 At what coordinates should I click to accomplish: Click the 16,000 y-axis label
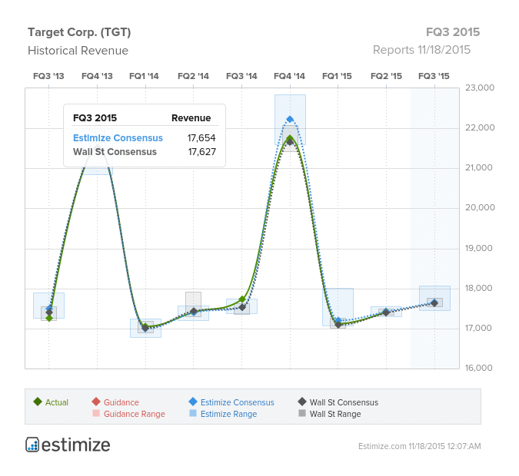point(478,368)
